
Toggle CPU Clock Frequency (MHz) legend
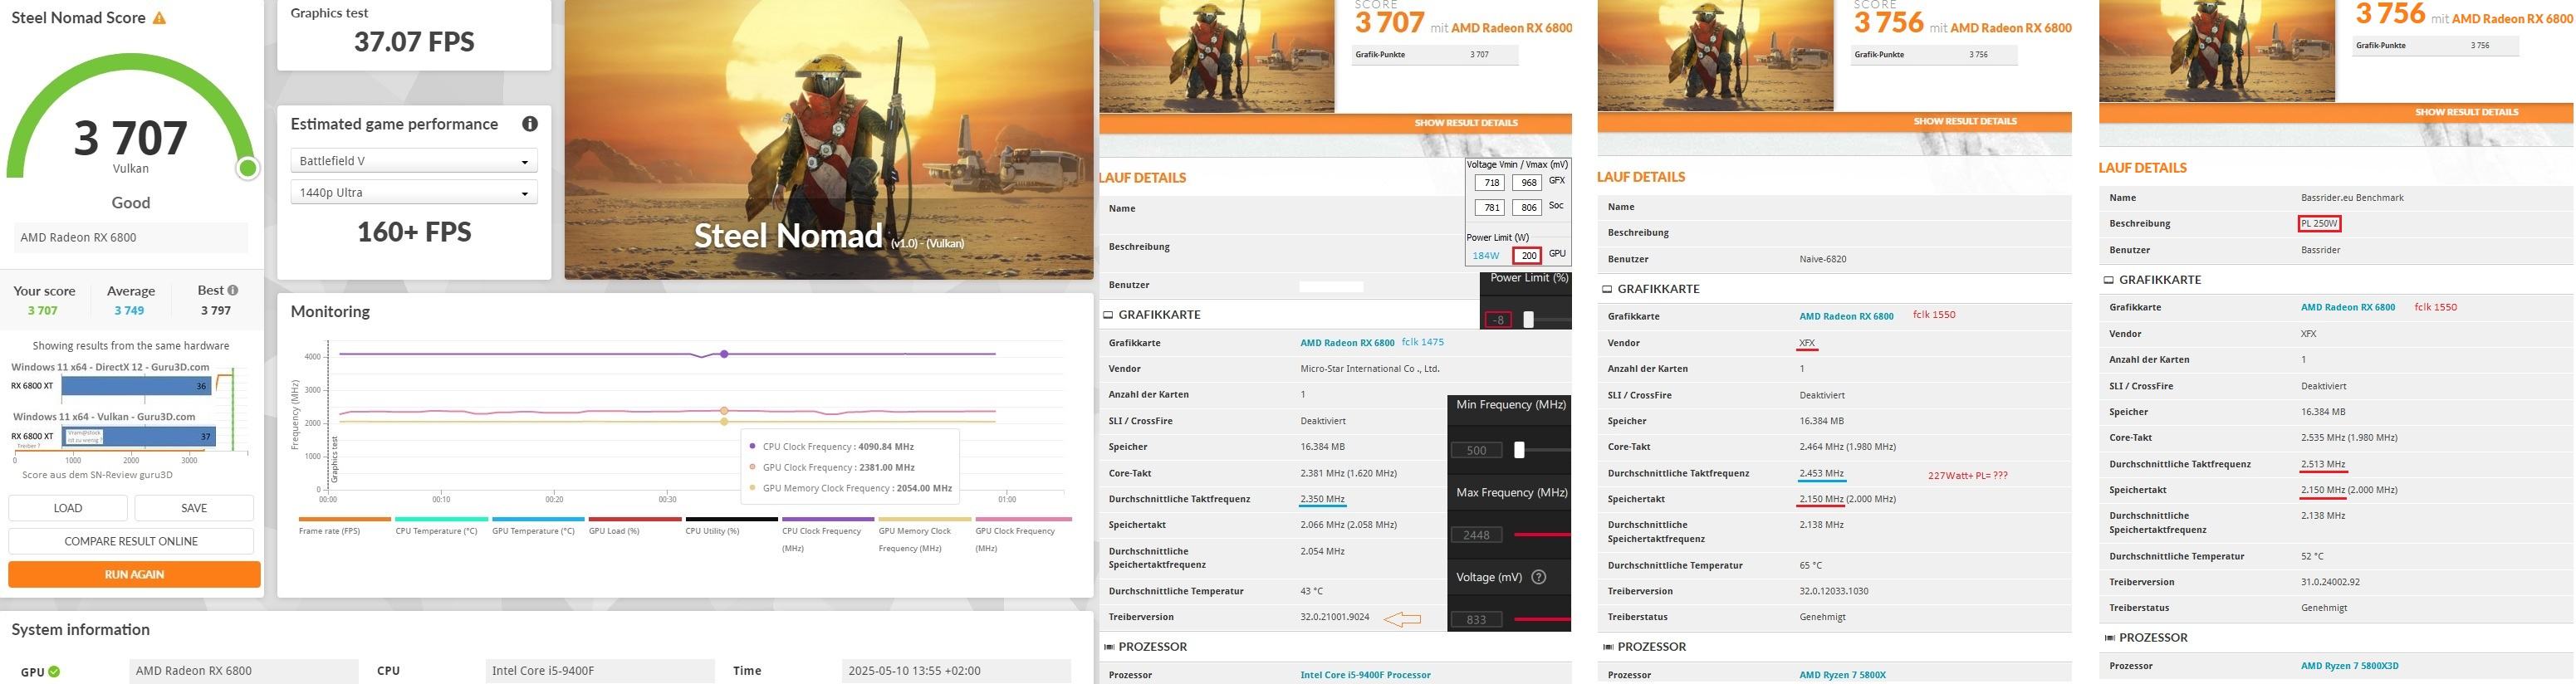828,535
